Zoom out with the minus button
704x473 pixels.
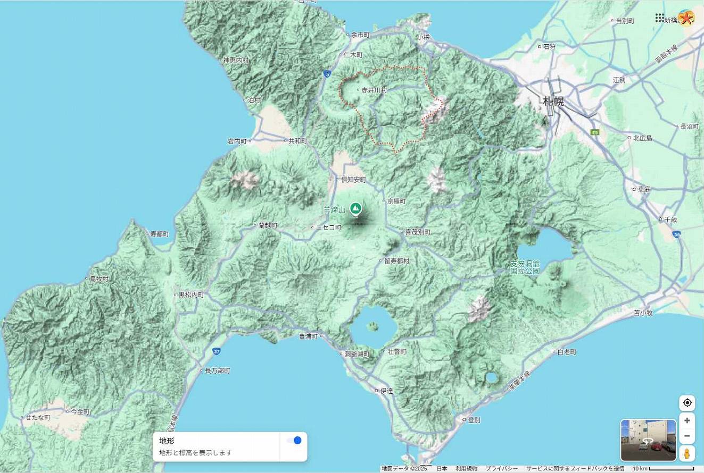(687, 436)
